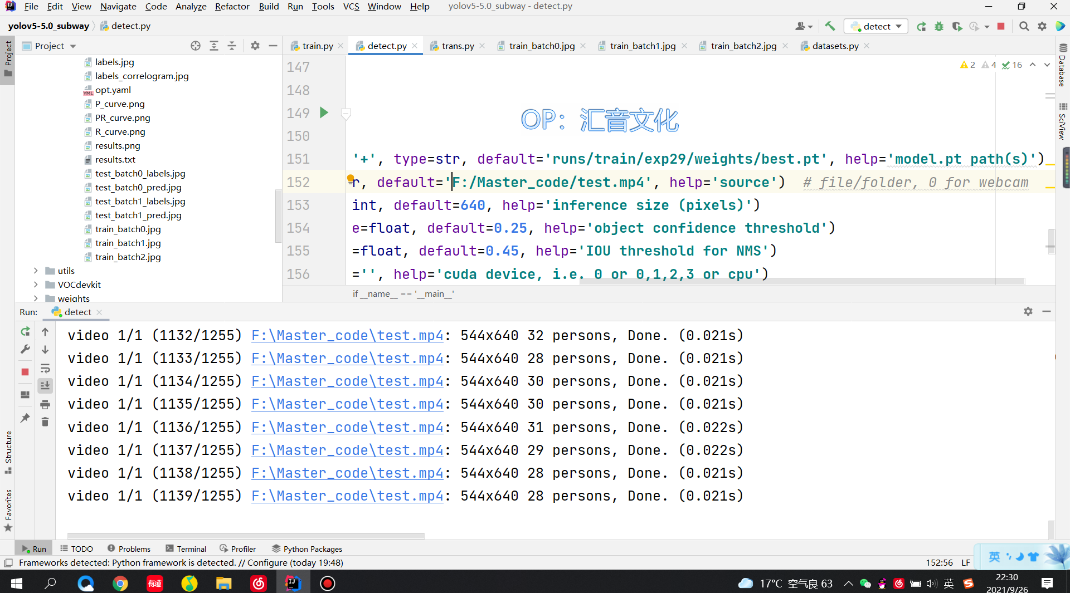Open the Terminal tool window
Screen dimensions: 1070x593
[186, 549]
